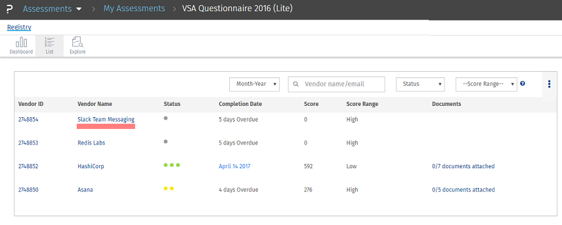Image resolution: width=562 pixels, height=225 pixels.
Task: Open HashiCorp vendor
Action: coord(91,166)
